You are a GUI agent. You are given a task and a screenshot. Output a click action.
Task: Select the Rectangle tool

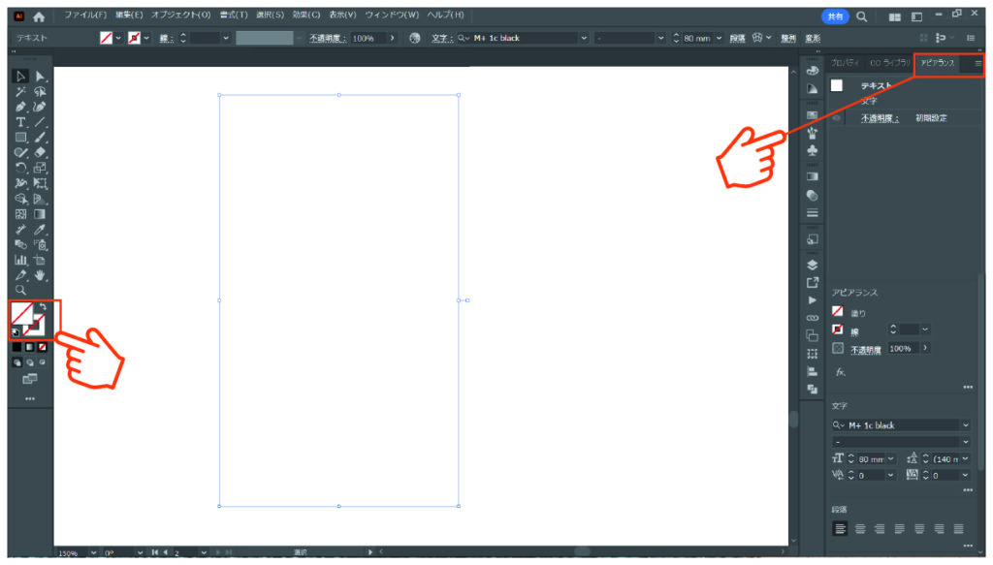coord(20,138)
